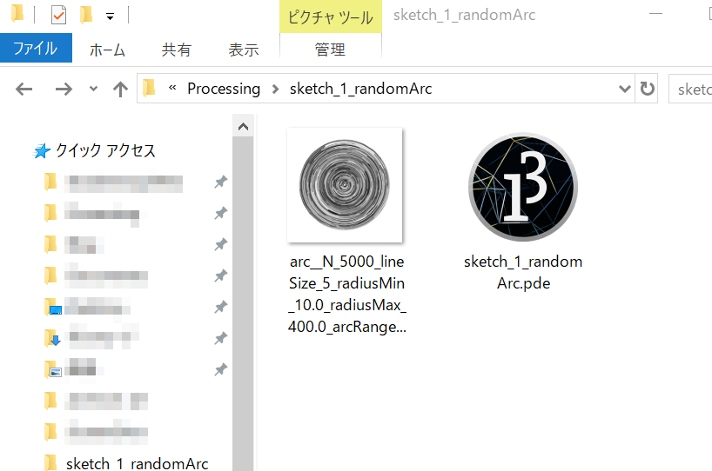Click the sketch_1_randomArc breadcrumb segment
This screenshot has height=471, width=712.
(360, 89)
